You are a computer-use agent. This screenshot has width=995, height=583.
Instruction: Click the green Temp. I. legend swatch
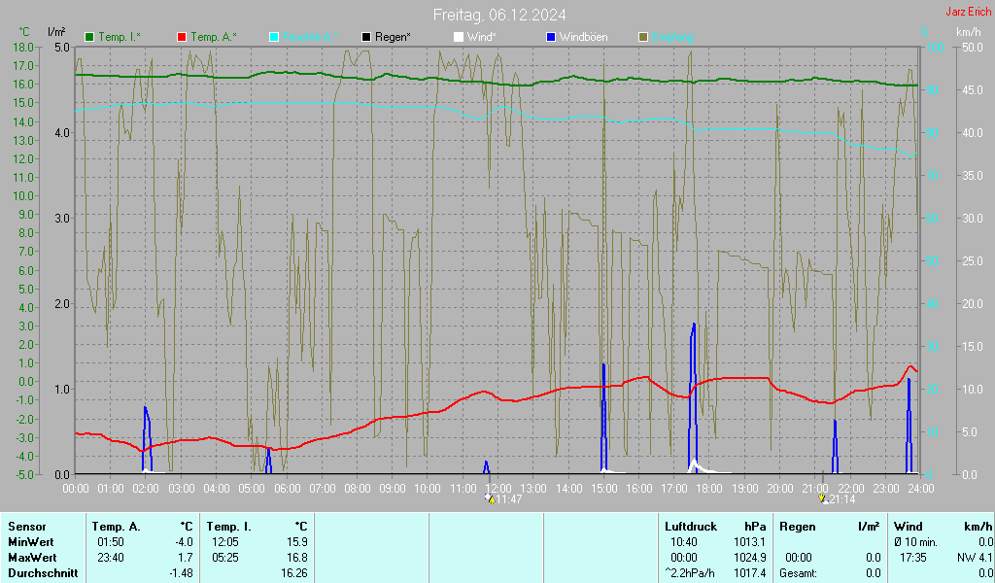[x=89, y=38]
